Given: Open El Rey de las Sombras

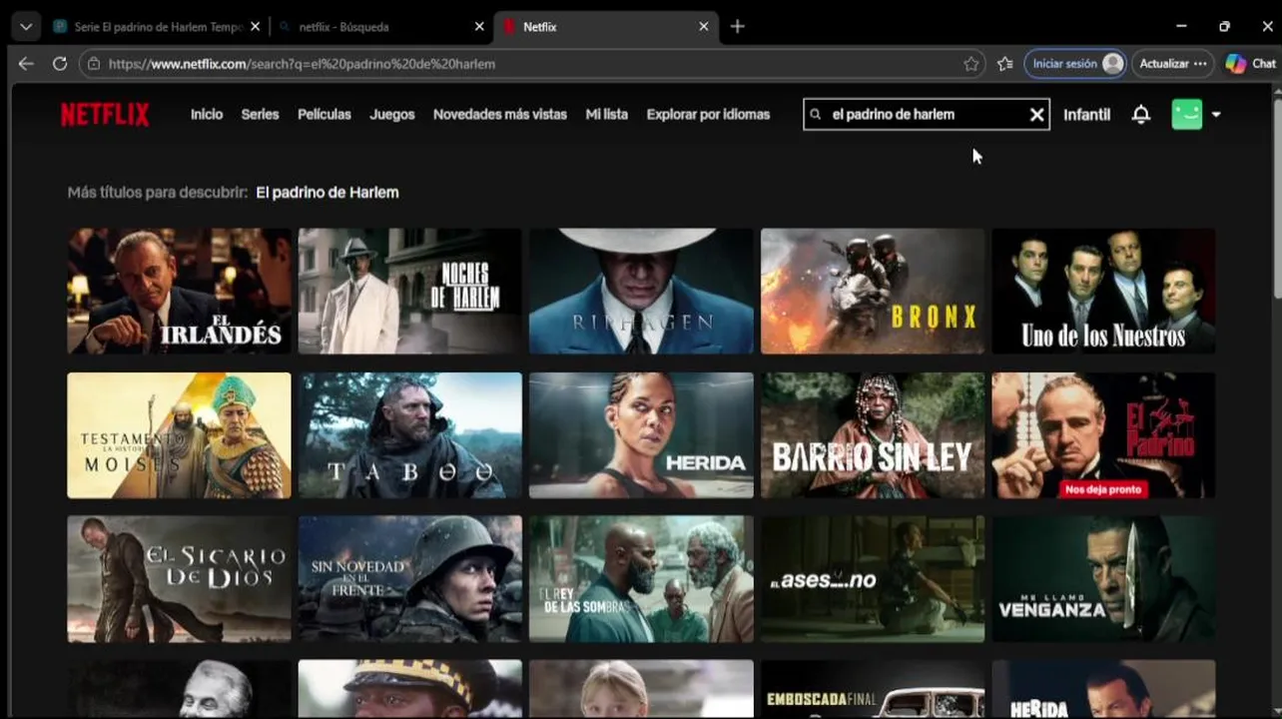Looking at the screenshot, I should coord(641,579).
